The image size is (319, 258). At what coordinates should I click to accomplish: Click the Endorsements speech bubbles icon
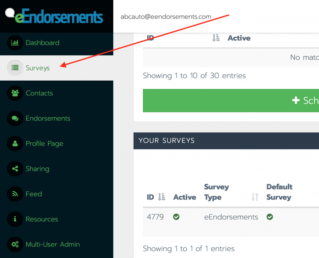pos(15,118)
